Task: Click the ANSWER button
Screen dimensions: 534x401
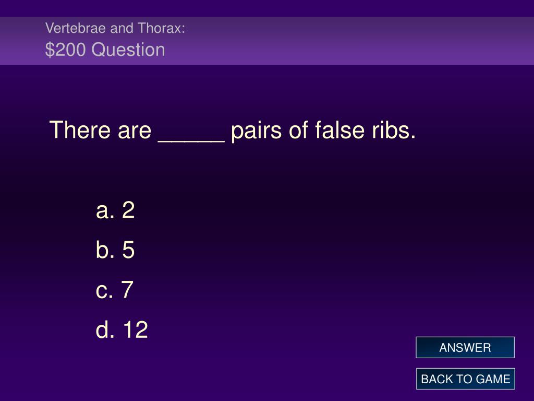Action: 465,347
